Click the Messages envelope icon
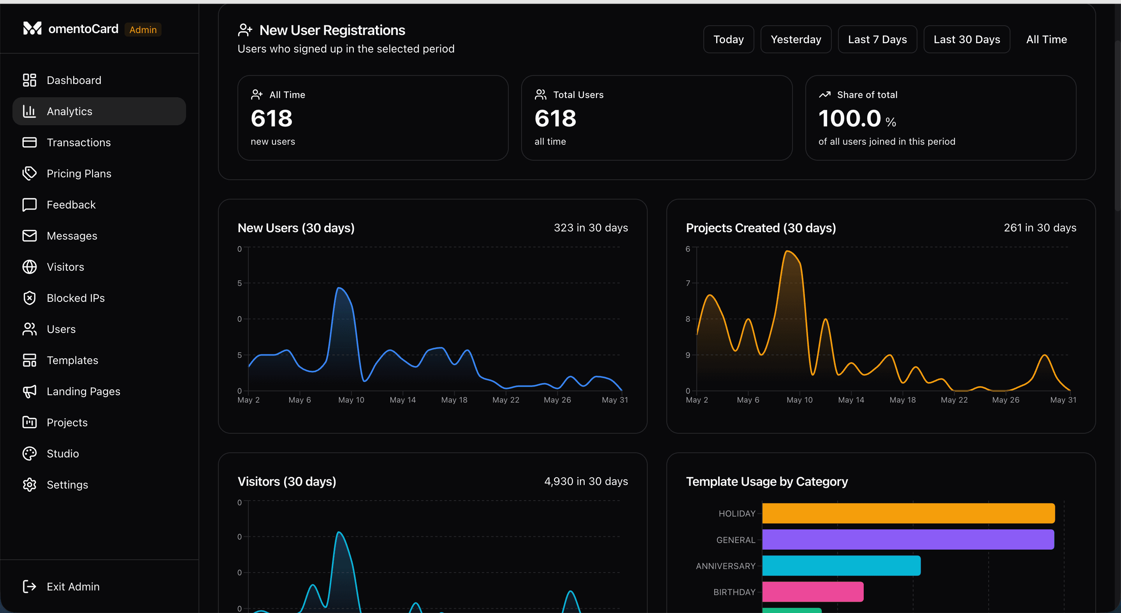The height and width of the screenshot is (613, 1121). [30, 236]
